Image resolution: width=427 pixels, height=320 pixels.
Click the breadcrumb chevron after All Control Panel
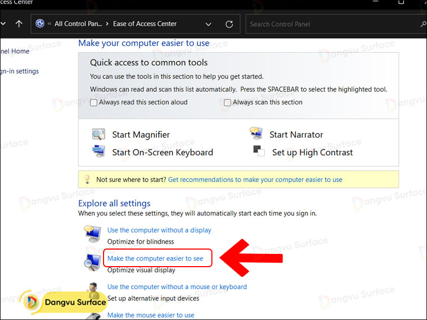click(x=107, y=24)
